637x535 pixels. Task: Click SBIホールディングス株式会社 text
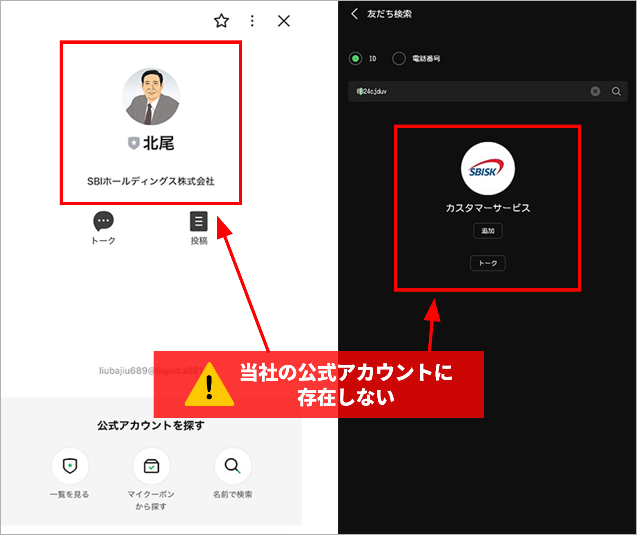pos(151,181)
